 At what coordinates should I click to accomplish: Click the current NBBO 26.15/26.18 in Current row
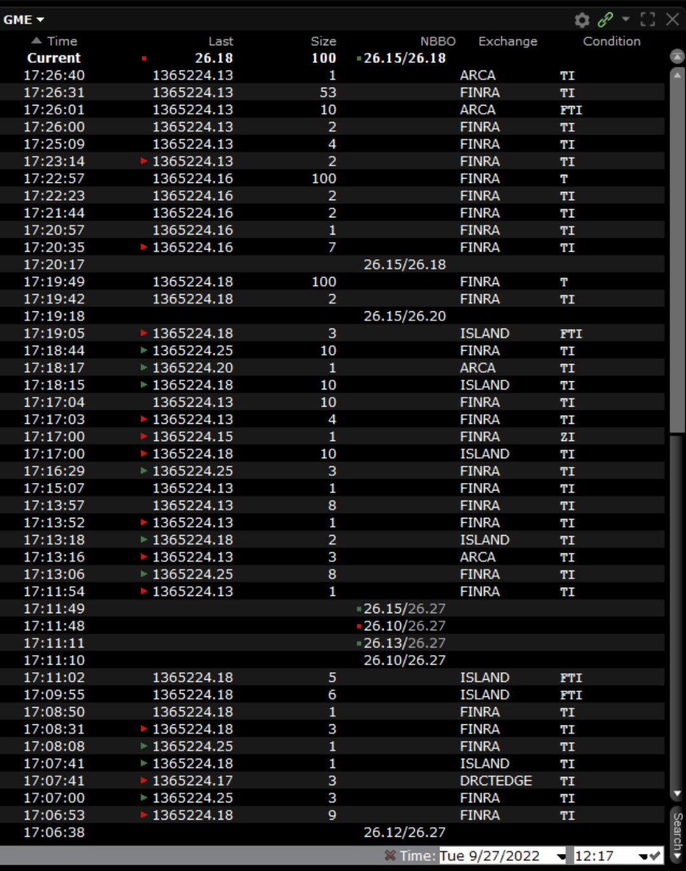[x=405, y=58]
